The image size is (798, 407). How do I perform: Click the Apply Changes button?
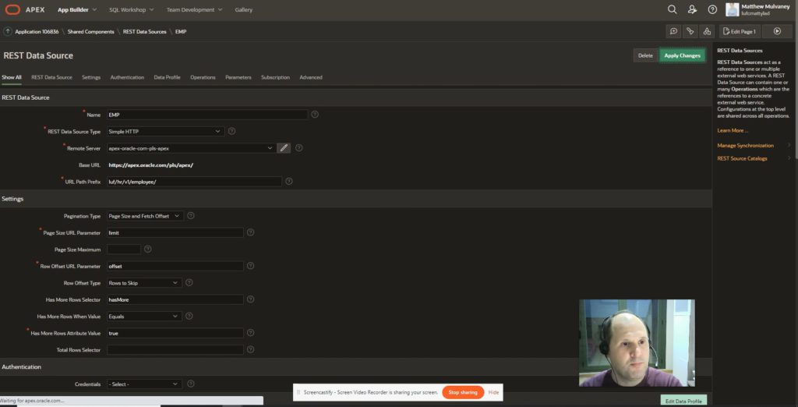(682, 55)
